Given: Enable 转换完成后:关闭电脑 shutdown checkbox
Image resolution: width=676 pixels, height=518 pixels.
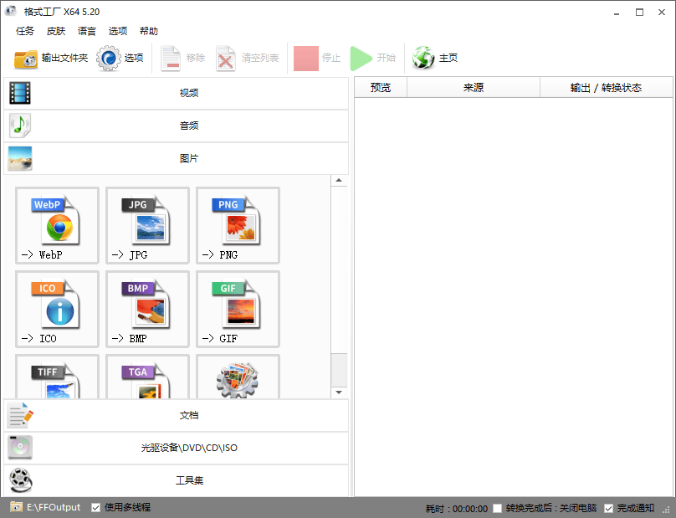Looking at the screenshot, I should (x=498, y=508).
